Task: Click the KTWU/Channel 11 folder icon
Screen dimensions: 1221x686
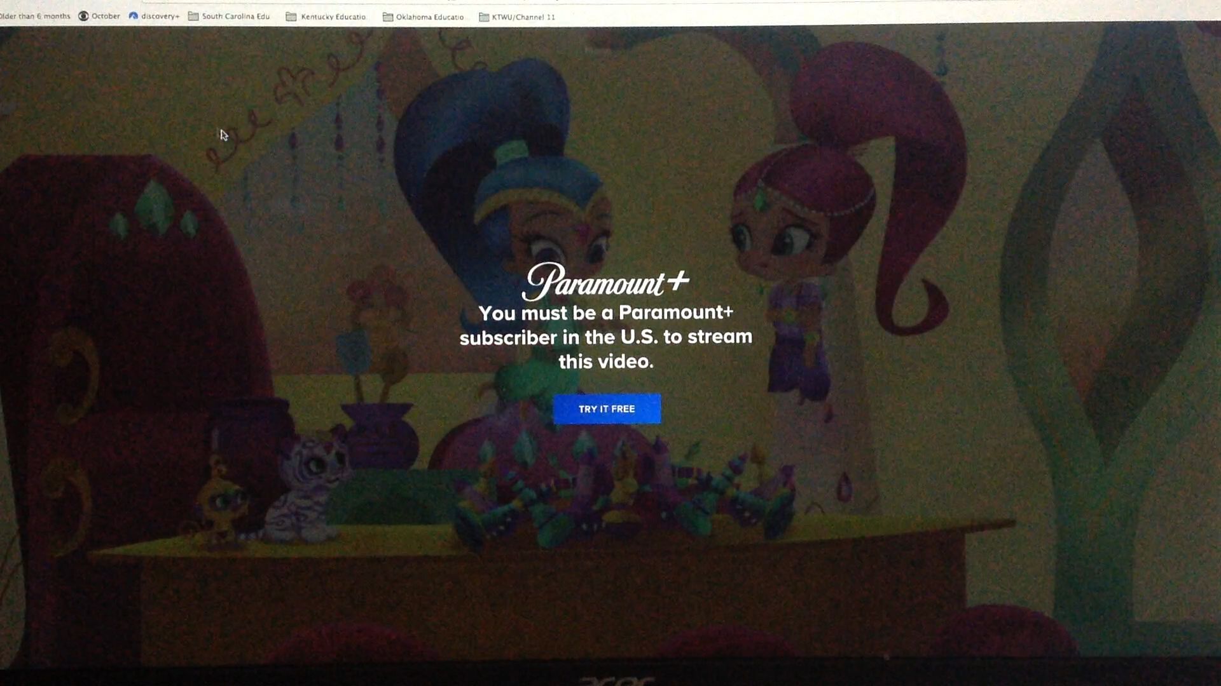Action: (x=484, y=17)
